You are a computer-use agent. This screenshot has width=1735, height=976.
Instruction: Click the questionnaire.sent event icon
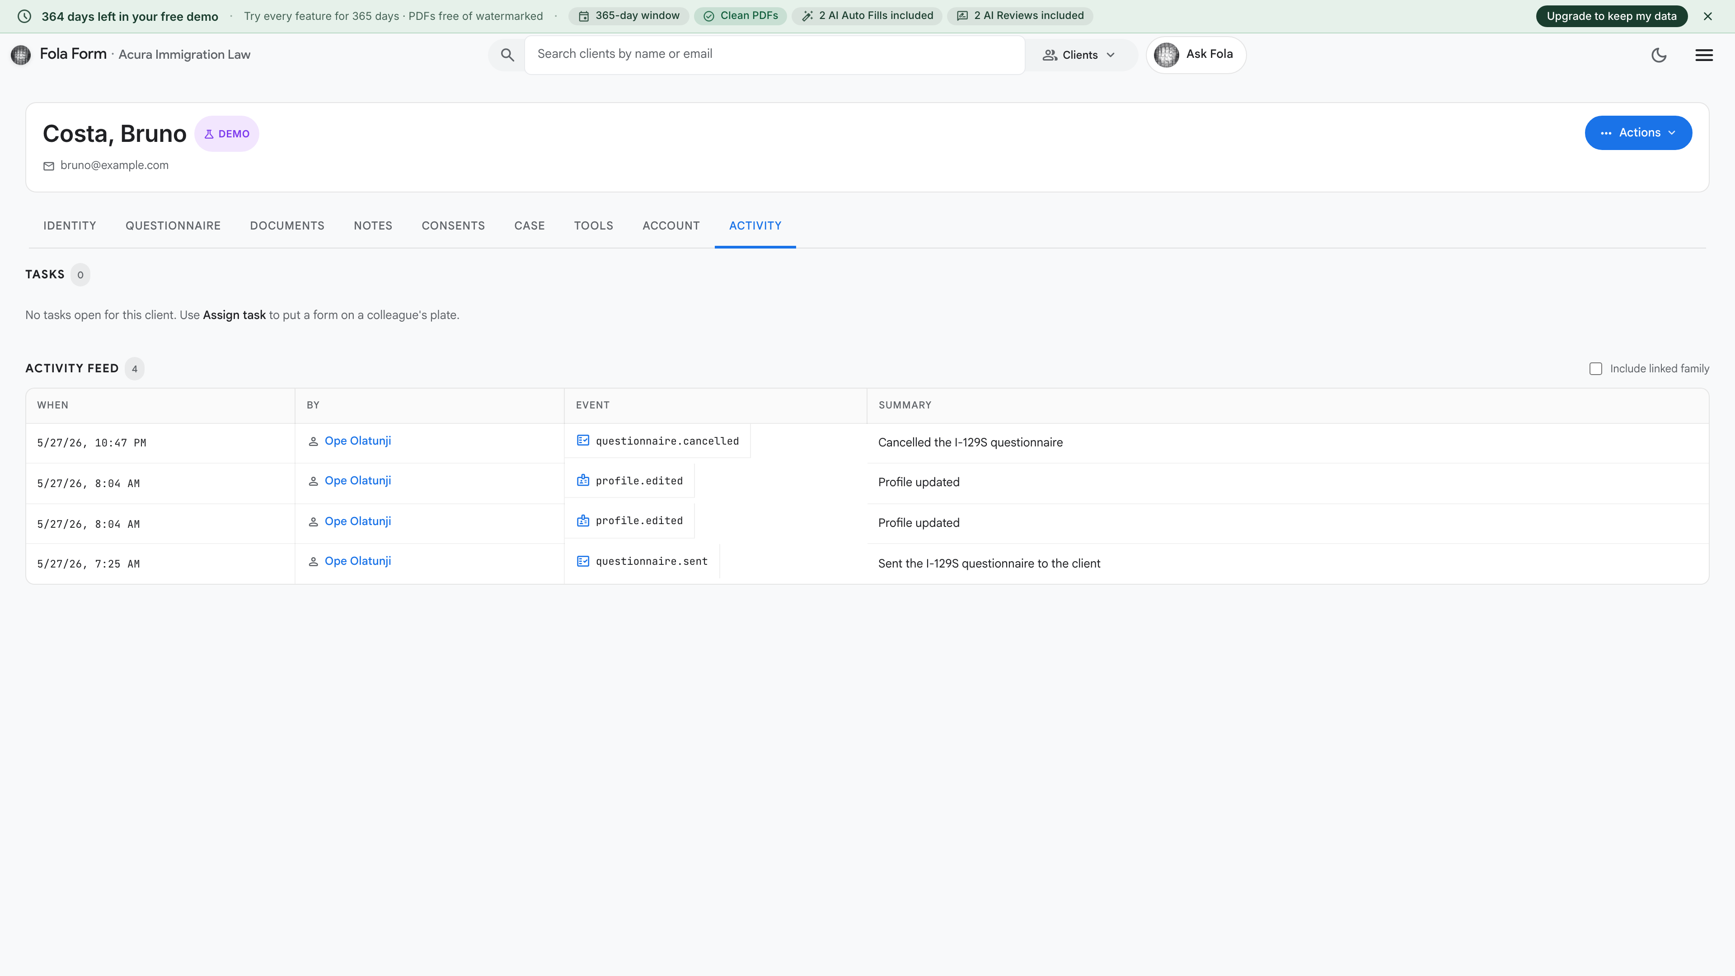pyautogui.click(x=583, y=561)
